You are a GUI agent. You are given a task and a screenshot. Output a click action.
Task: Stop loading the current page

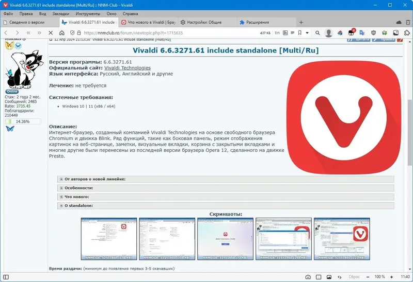point(51,33)
